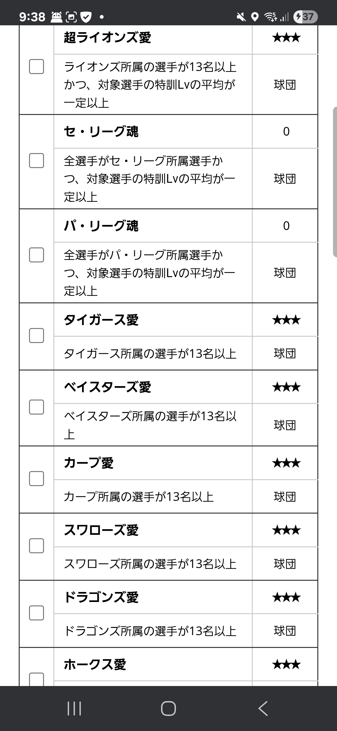337x731 pixels.
Task: Open recent apps navigation icon
Action: pos(74,708)
